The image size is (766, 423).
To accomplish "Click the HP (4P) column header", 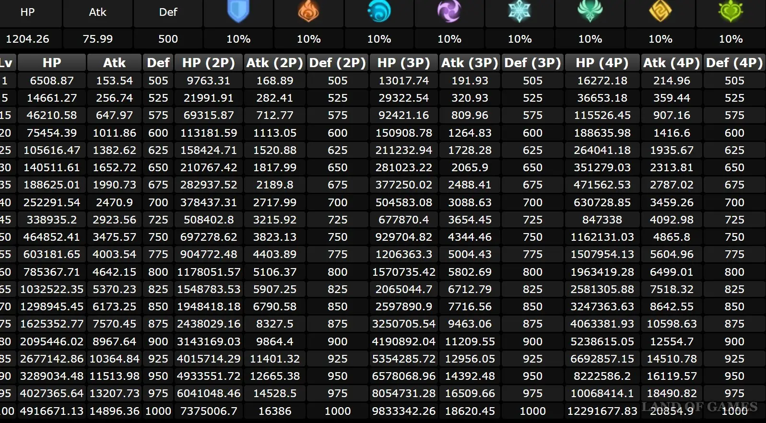I will point(601,63).
